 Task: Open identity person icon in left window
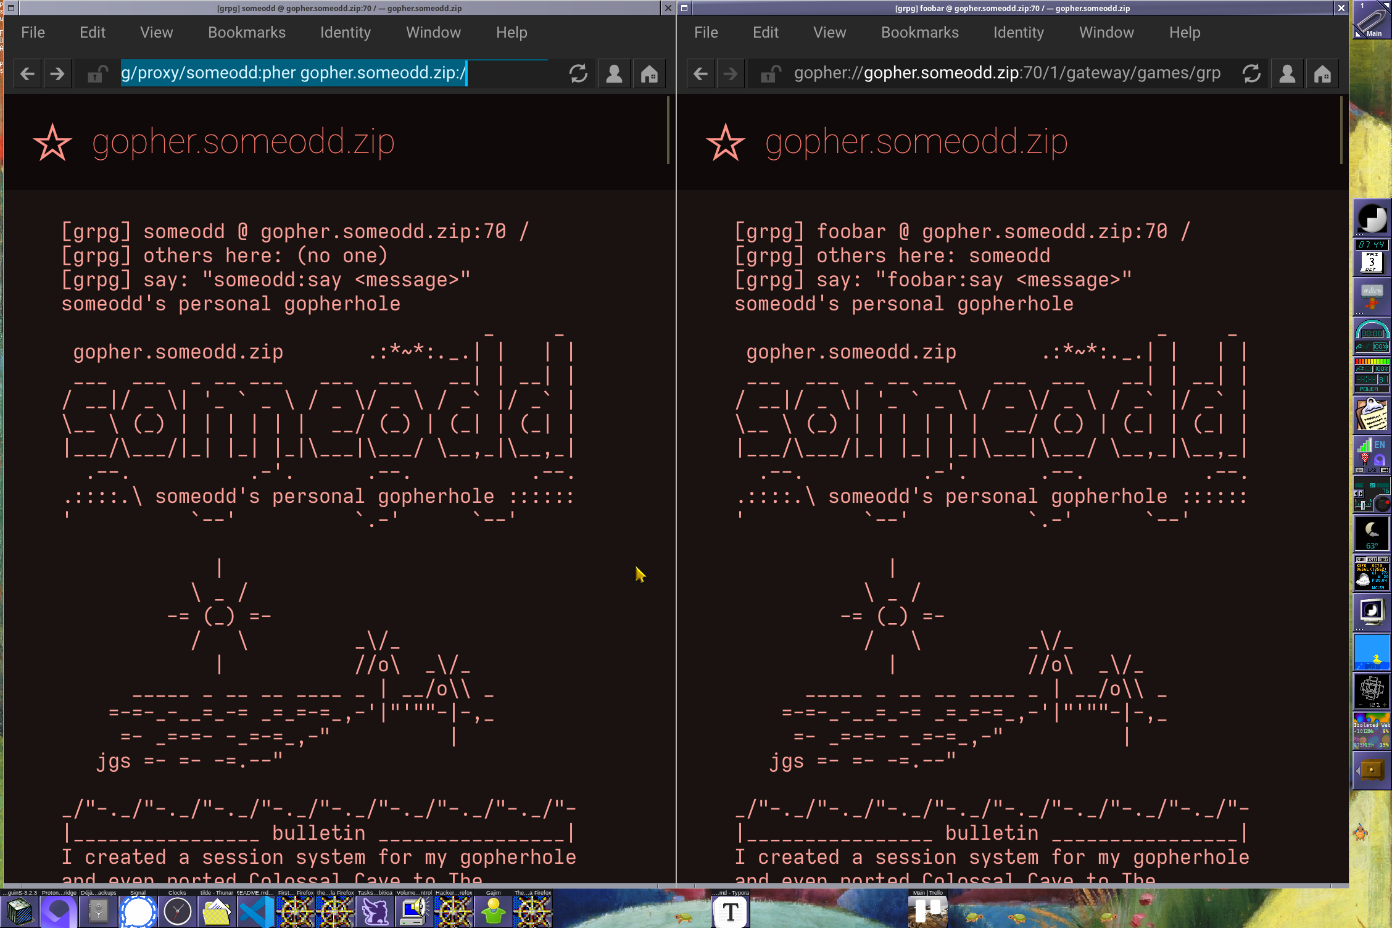[614, 74]
